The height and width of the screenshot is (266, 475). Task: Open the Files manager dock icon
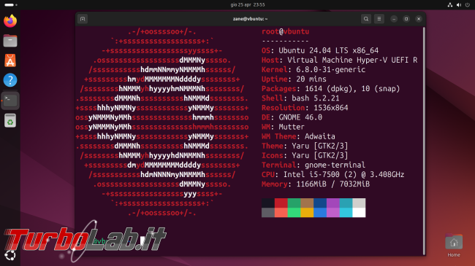10,41
